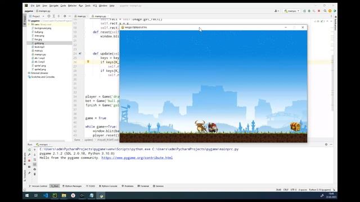The width and height of the screenshot is (360, 202).
Task: Open Project panel gear options
Action: click(x=65, y=16)
